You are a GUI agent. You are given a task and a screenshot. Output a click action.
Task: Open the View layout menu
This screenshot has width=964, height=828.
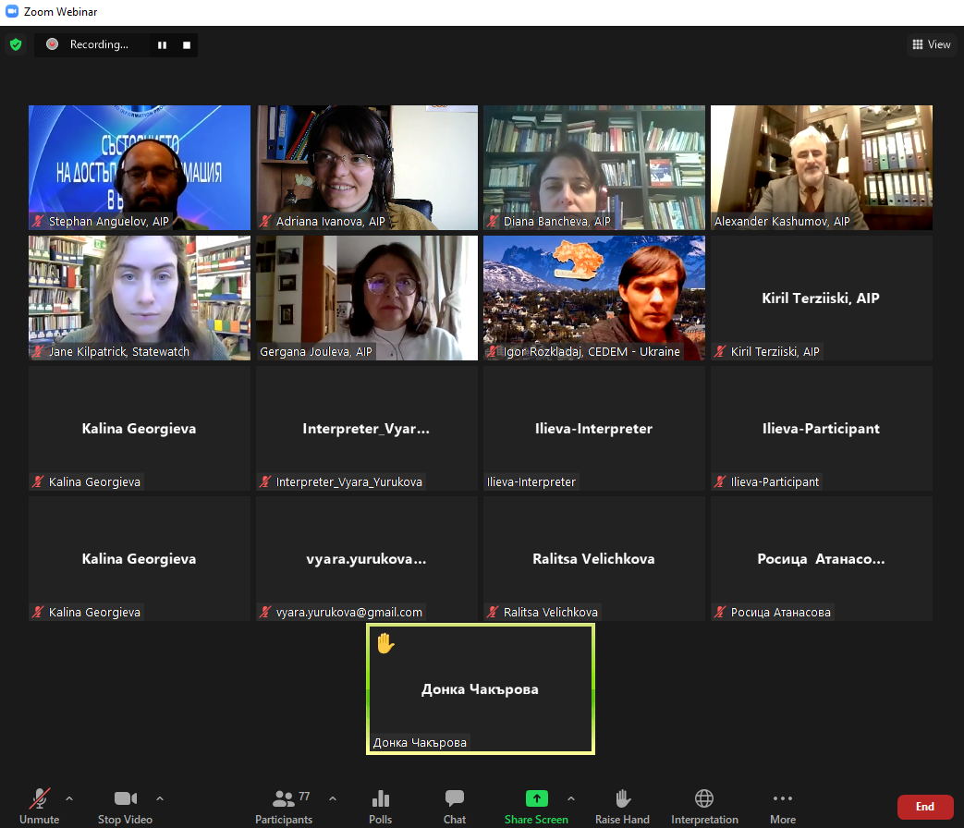pos(931,44)
